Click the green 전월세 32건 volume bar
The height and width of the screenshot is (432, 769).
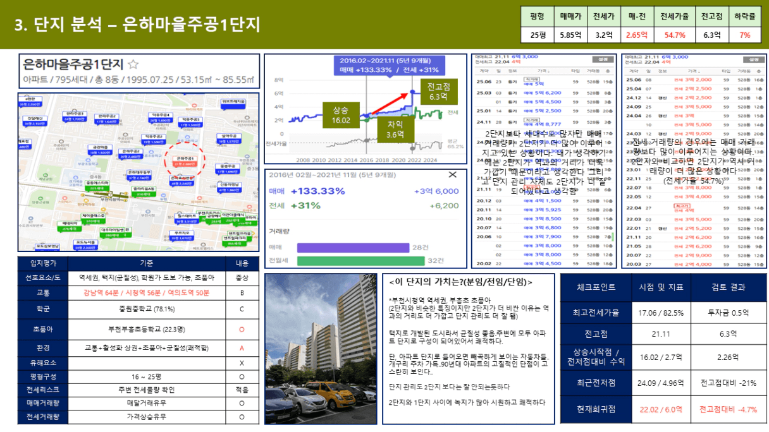click(361, 260)
